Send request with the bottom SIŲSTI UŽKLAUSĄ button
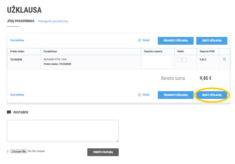 coord(212,95)
